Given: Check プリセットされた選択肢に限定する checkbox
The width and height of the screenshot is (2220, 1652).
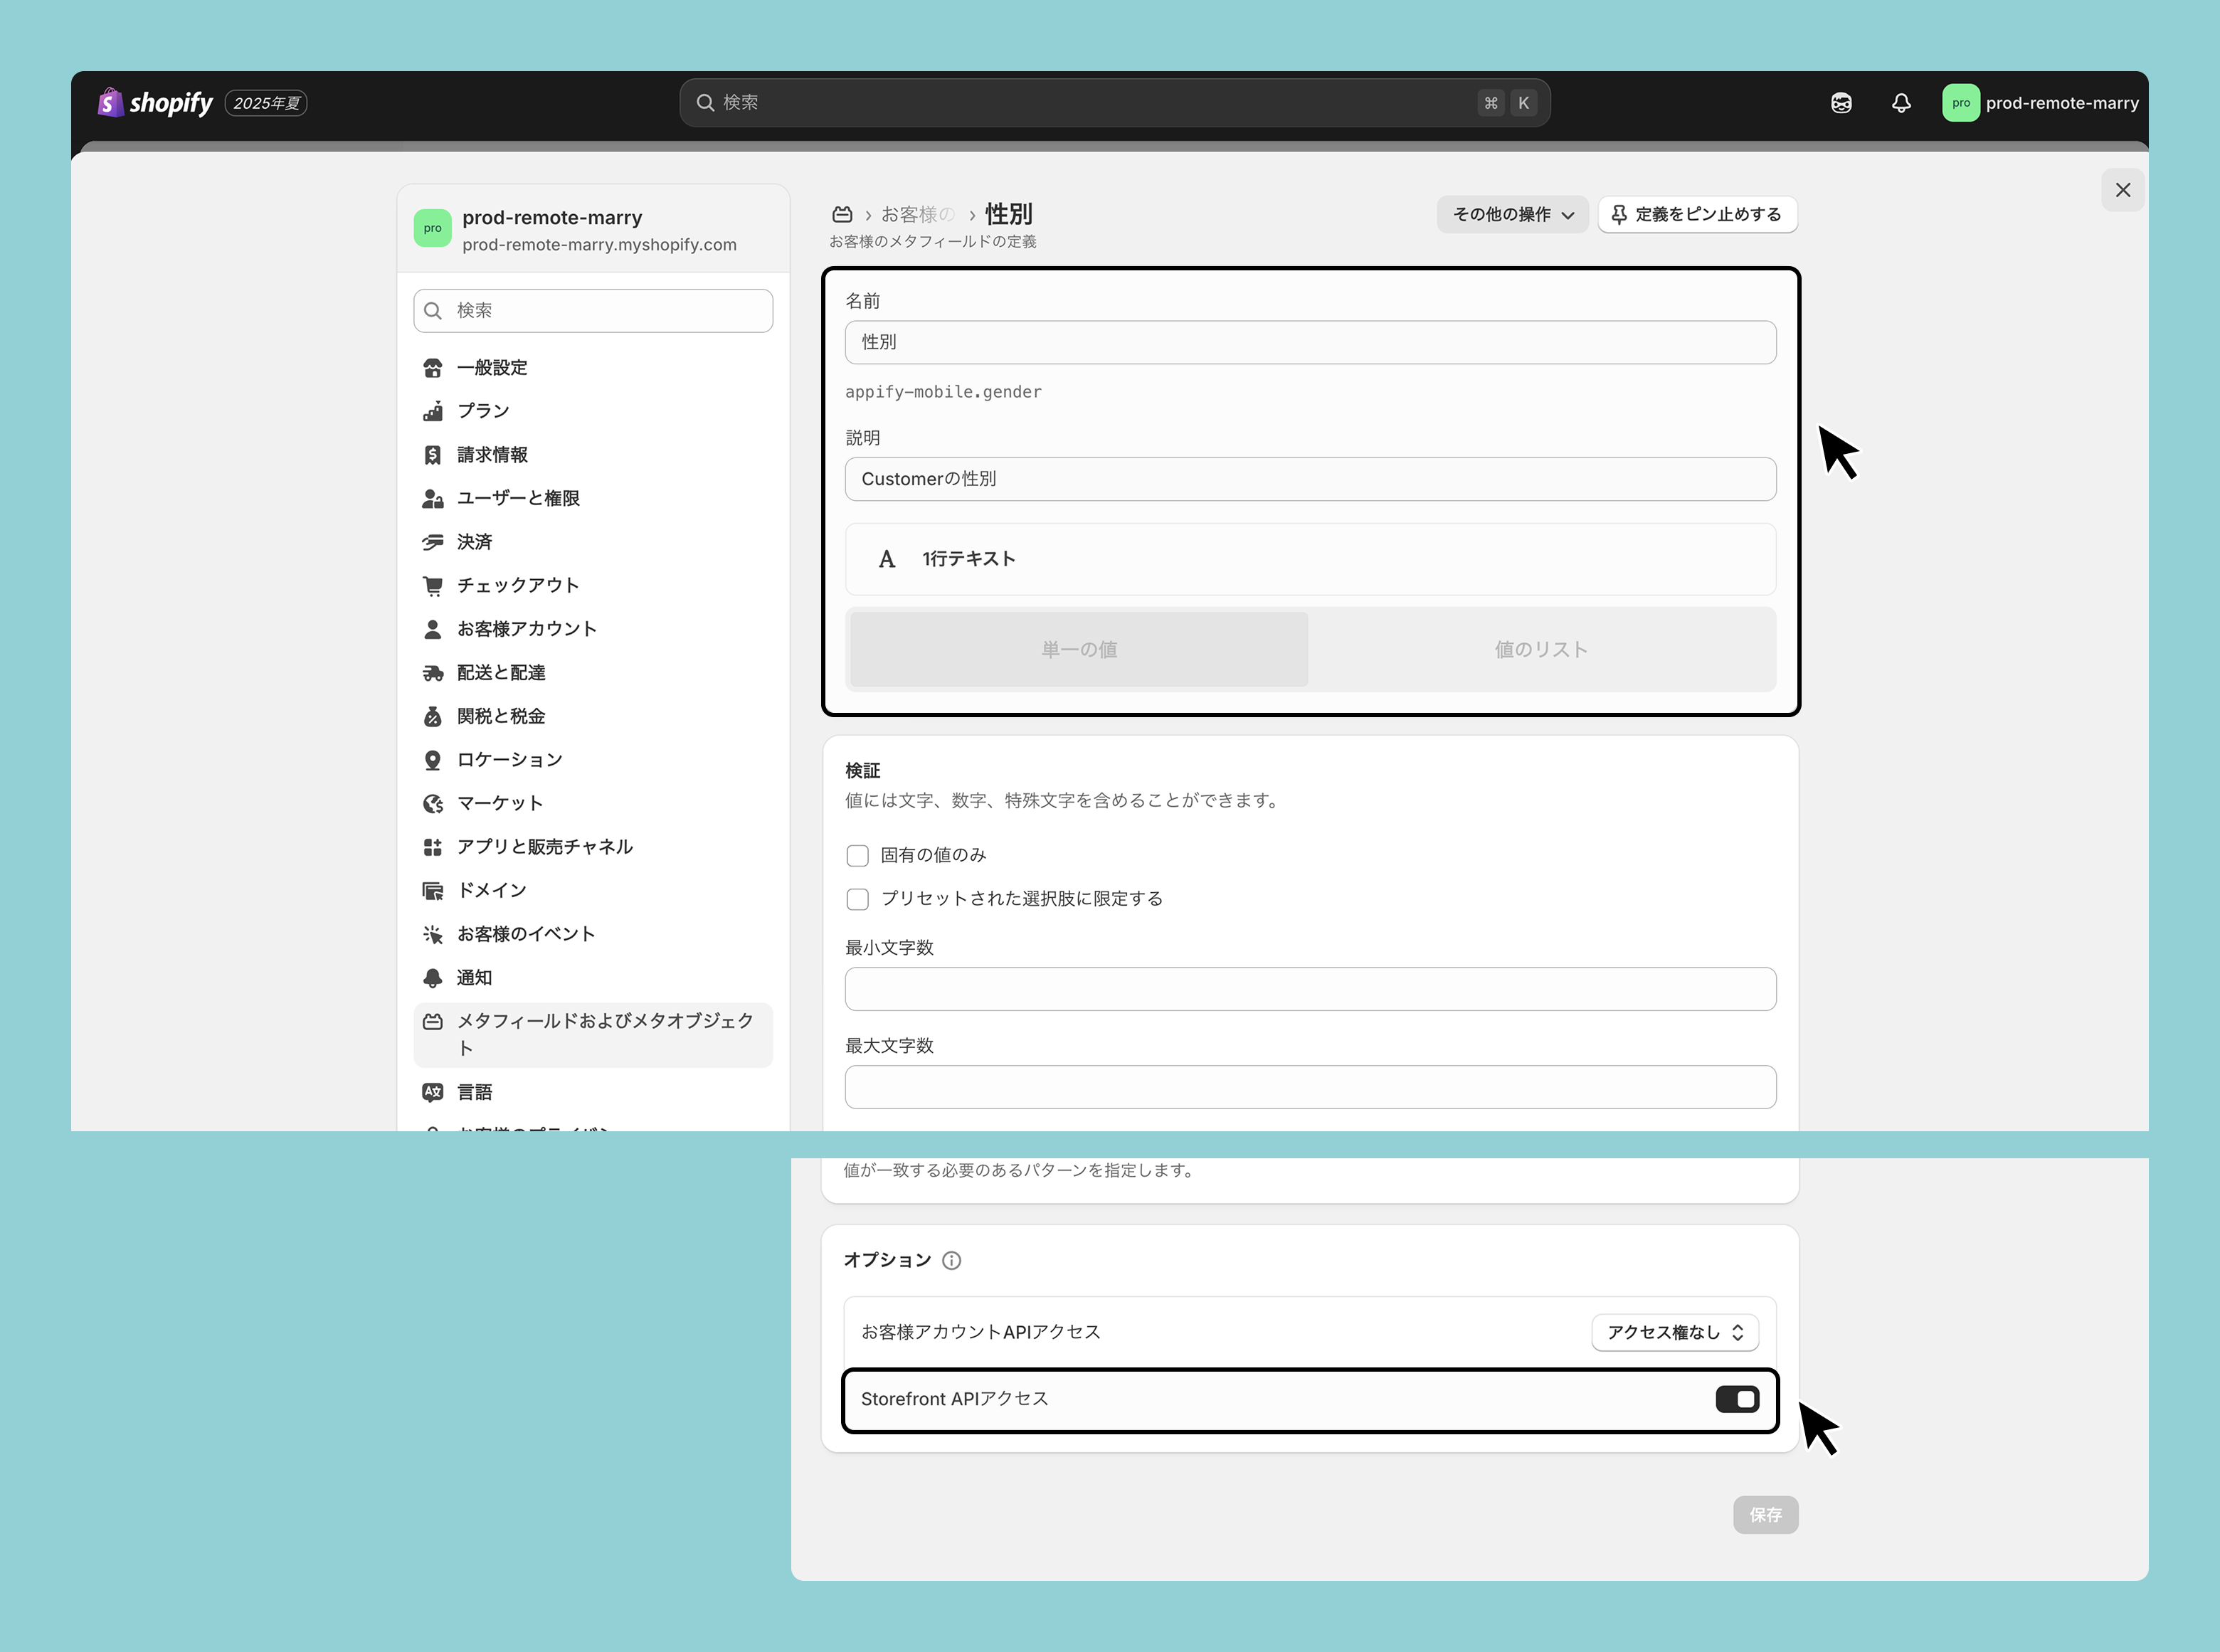Looking at the screenshot, I should coord(857,899).
